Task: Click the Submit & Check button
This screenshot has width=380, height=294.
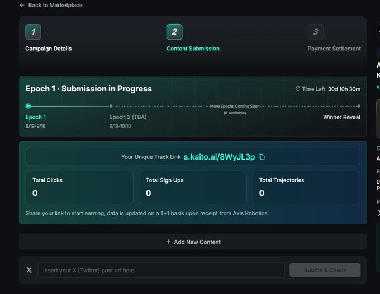Action: [325, 270]
